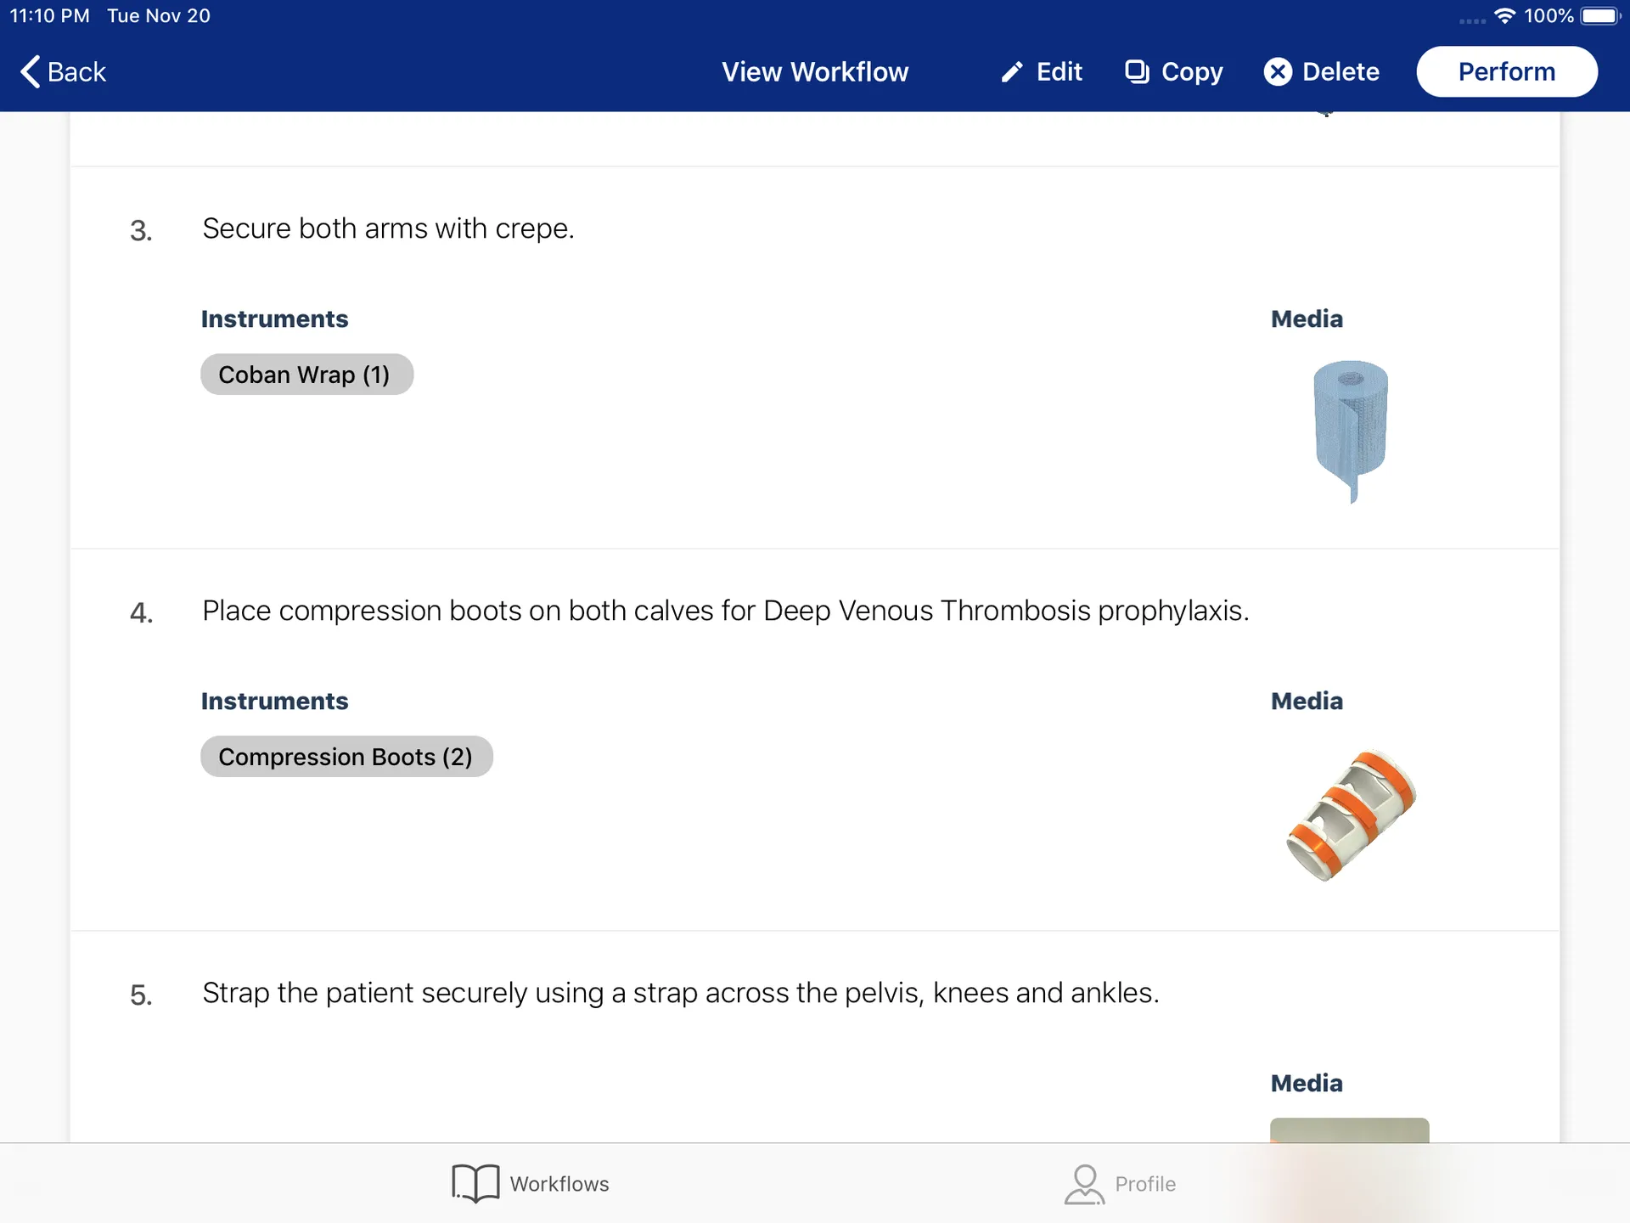Select step 4 compression boots instruction text
Viewport: 1630px width, 1223px height.
pyautogui.click(x=726, y=611)
